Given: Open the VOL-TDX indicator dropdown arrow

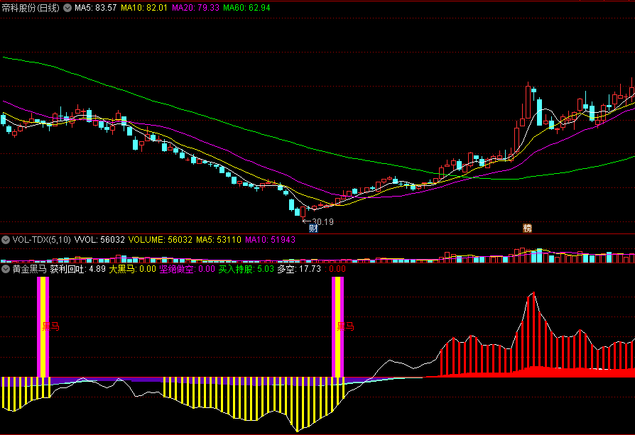Looking at the screenshot, I should click(5, 240).
